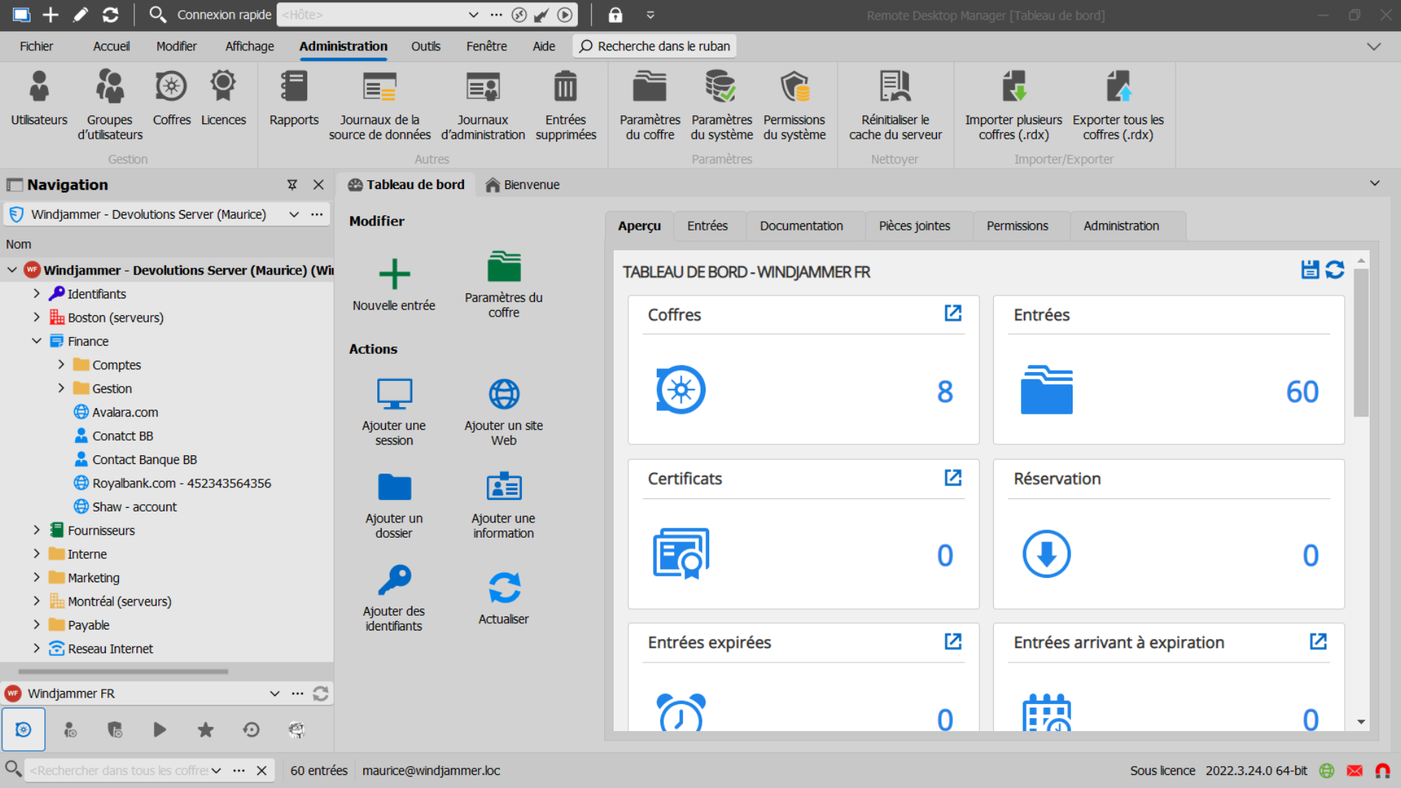Image resolution: width=1401 pixels, height=788 pixels.
Task: Expand the Fournisseurs tree node
Action: tap(36, 530)
